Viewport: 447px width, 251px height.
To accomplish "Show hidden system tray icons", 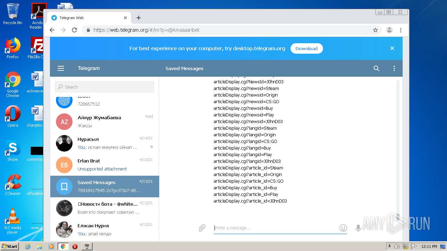I will pos(389,246).
